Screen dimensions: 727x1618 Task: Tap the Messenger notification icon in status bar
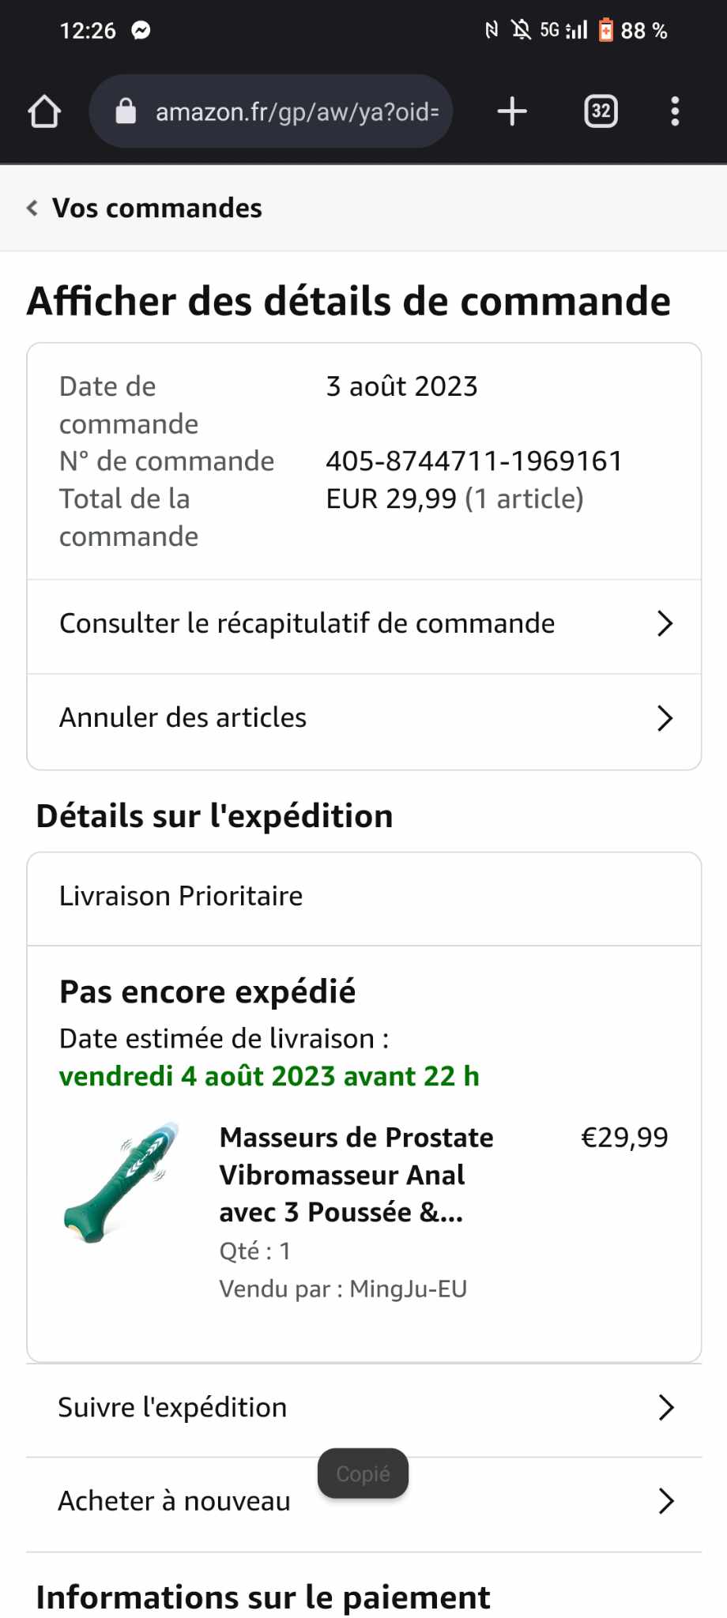(x=141, y=31)
